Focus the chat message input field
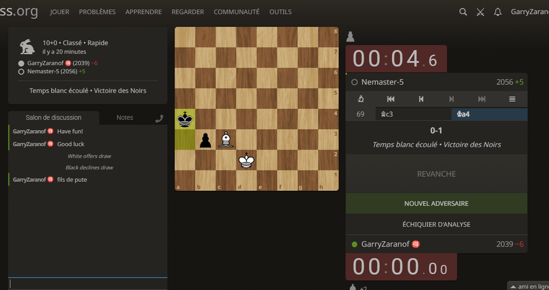 point(88,284)
